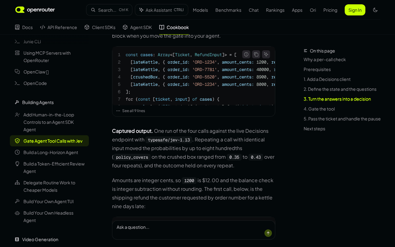395x247 pixels.
Task: Click the Agent SDK cube icon
Action: (x=125, y=27)
